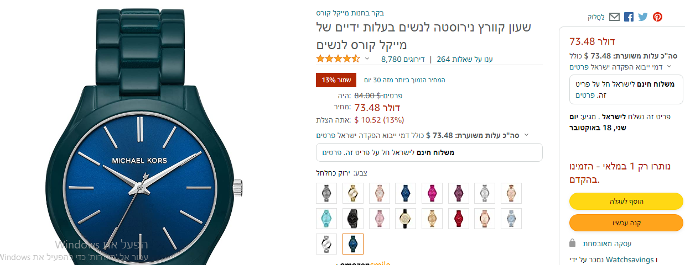Open the star rating summary
The image size is (685, 265).
tap(338, 59)
